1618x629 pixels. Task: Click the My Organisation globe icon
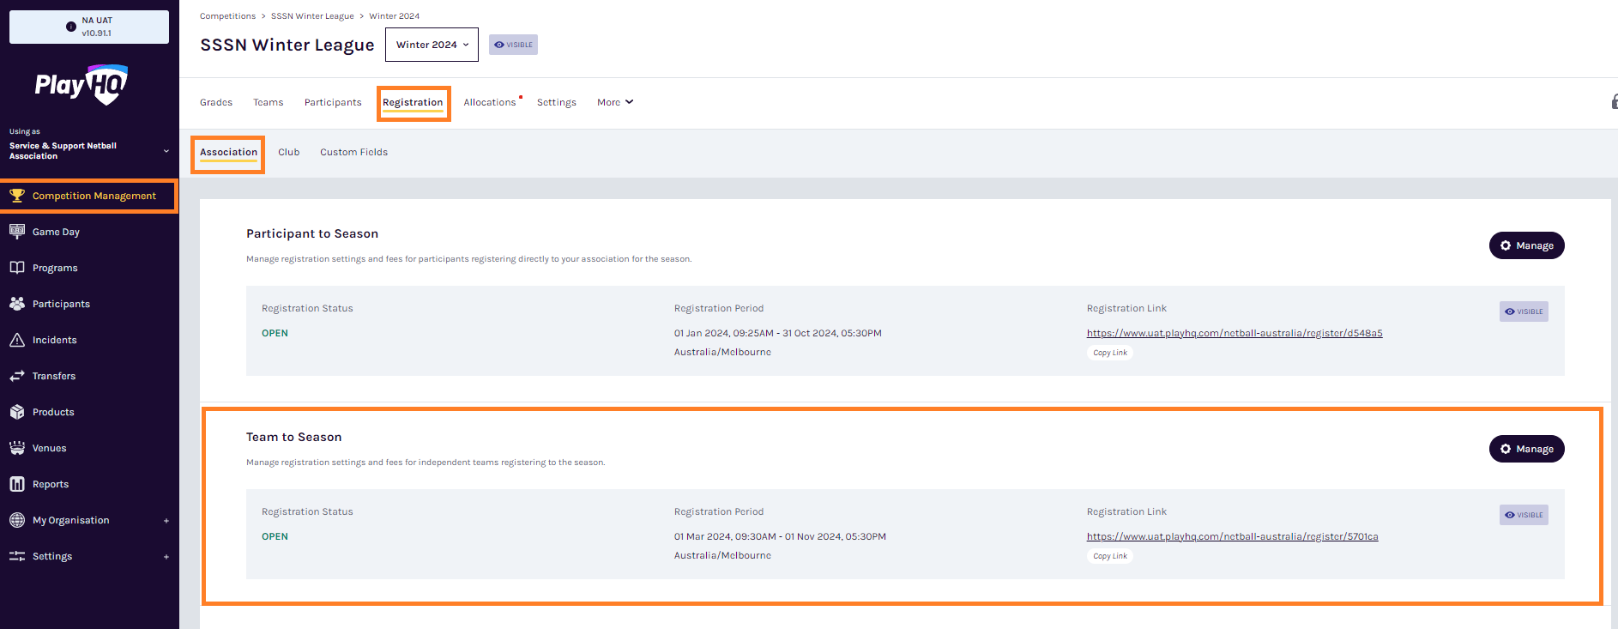(17, 520)
